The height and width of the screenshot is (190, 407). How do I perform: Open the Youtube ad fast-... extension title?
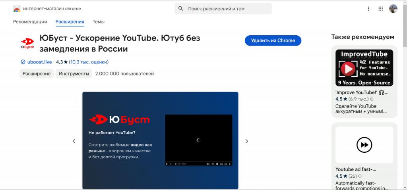click(356, 169)
